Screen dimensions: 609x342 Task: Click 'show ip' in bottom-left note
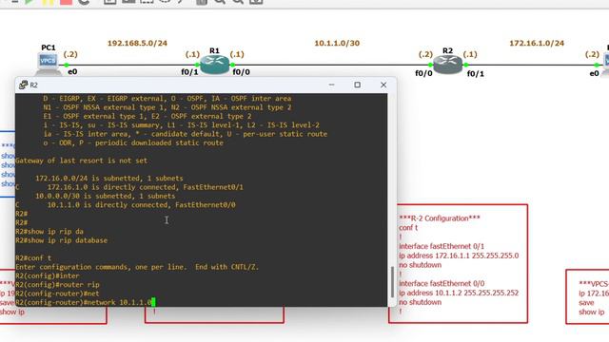(x=12, y=312)
